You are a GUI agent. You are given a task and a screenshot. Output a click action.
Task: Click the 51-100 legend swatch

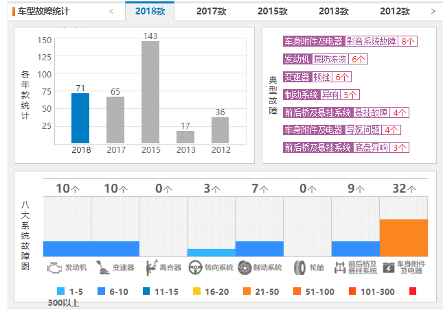[297, 291]
